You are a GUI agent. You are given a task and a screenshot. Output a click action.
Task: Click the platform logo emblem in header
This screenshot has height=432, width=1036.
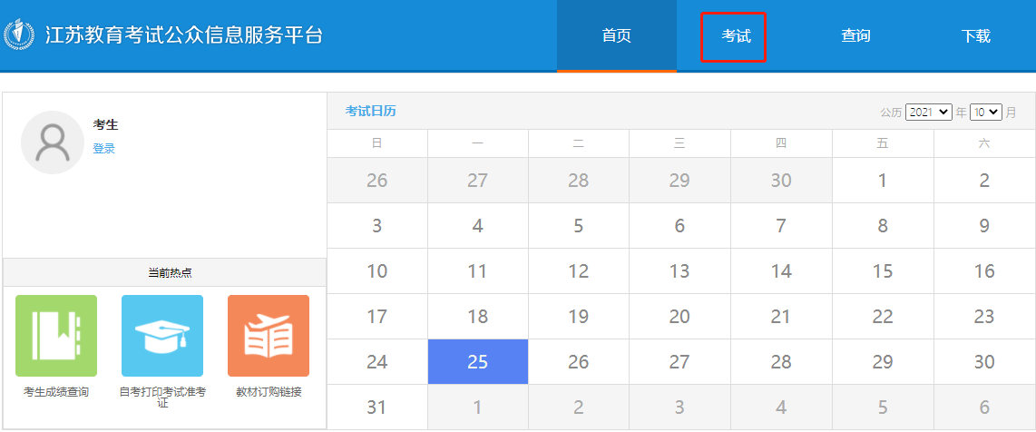[x=17, y=35]
